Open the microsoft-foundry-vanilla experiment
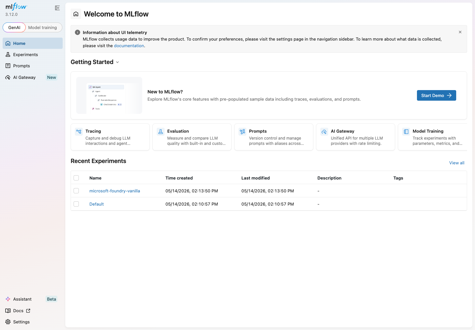The height and width of the screenshot is (330, 475). pos(115,191)
